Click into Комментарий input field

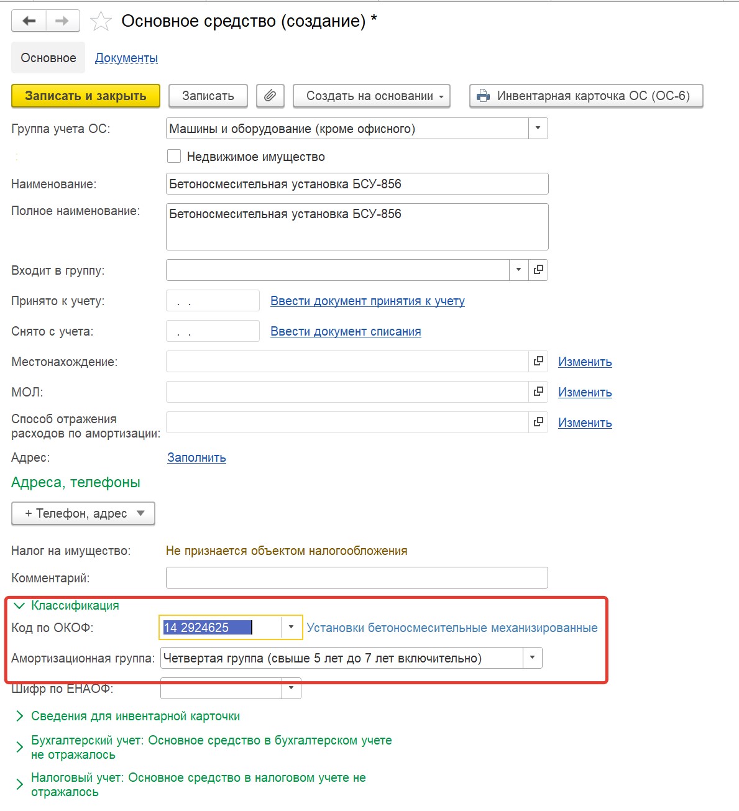357,577
